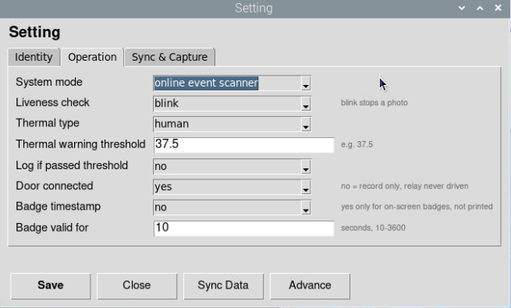
Task: Click the Badge valid for field
Action: (x=243, y=228)
